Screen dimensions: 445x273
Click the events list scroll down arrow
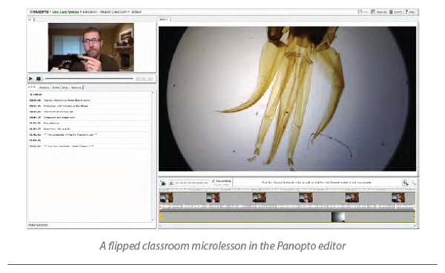[x=153, y=220]
